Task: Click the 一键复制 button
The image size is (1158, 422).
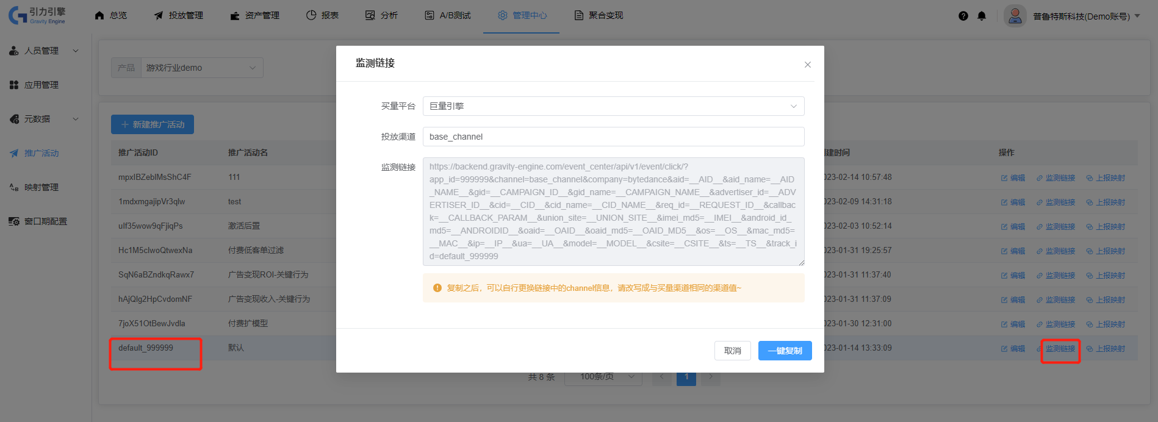Action: [785, 351]
